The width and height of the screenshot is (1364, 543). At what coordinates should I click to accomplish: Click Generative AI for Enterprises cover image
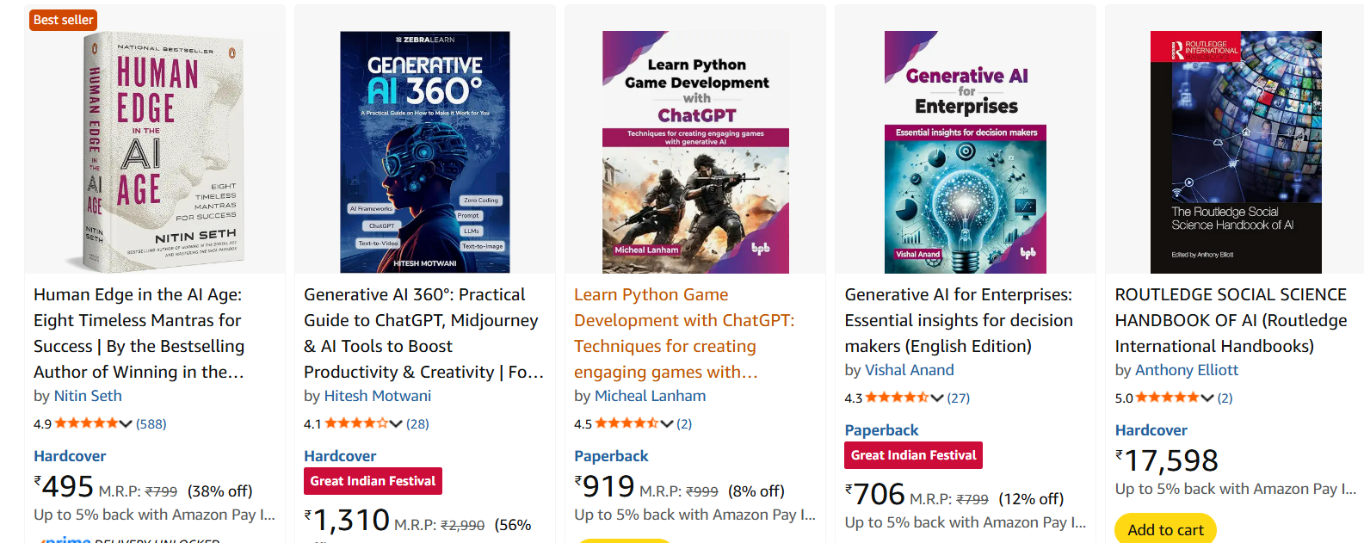(x=966, y=152)
